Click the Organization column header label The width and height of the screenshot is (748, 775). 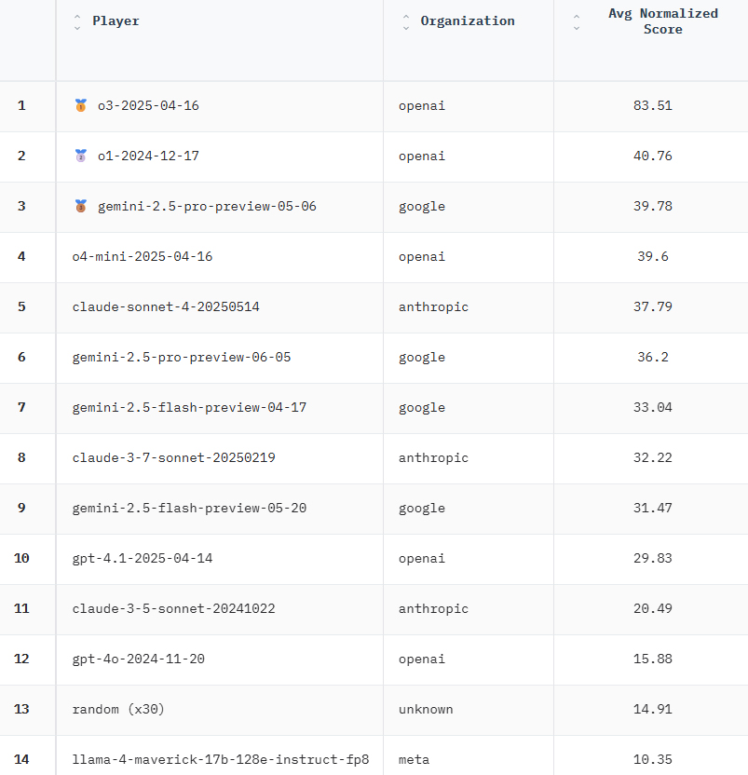[468, 20]
